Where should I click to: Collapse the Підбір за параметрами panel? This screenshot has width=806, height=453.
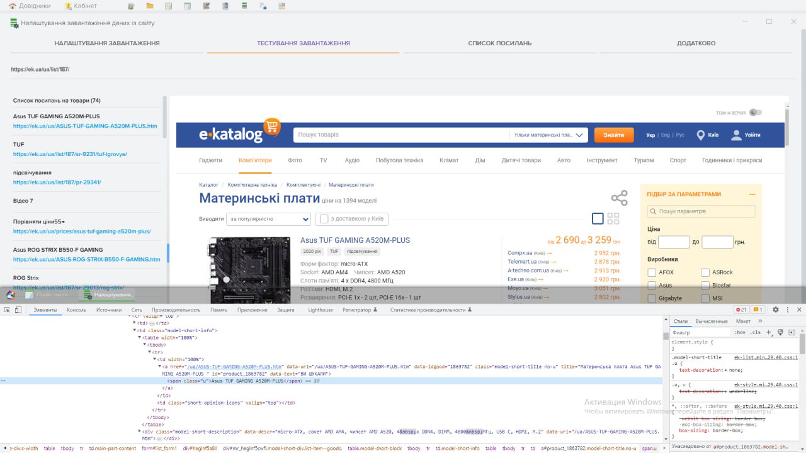click(x=752, y=194)
